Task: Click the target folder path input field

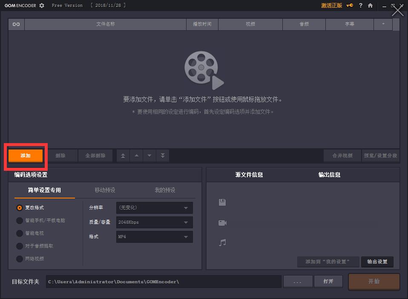Action: tap(164, 281)
